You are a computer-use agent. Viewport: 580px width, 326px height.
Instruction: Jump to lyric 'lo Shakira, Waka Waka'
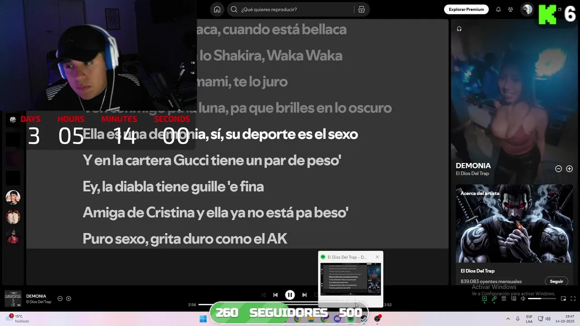[x=271, y=56]
